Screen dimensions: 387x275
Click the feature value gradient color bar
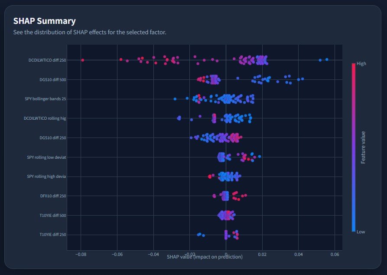point(354,147)
